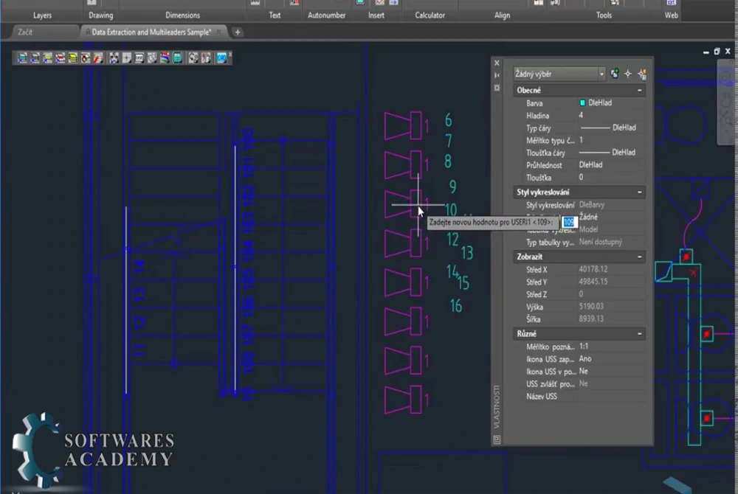Click the text box tool icon
738x494 pixels.
tap(139, 58)
